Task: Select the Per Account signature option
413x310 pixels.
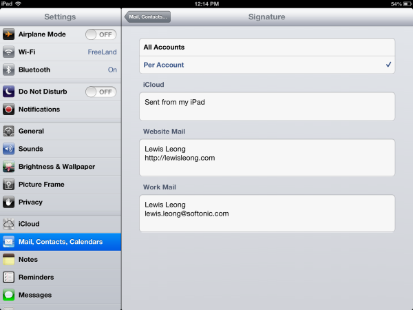Action: [x=267, y=65]
